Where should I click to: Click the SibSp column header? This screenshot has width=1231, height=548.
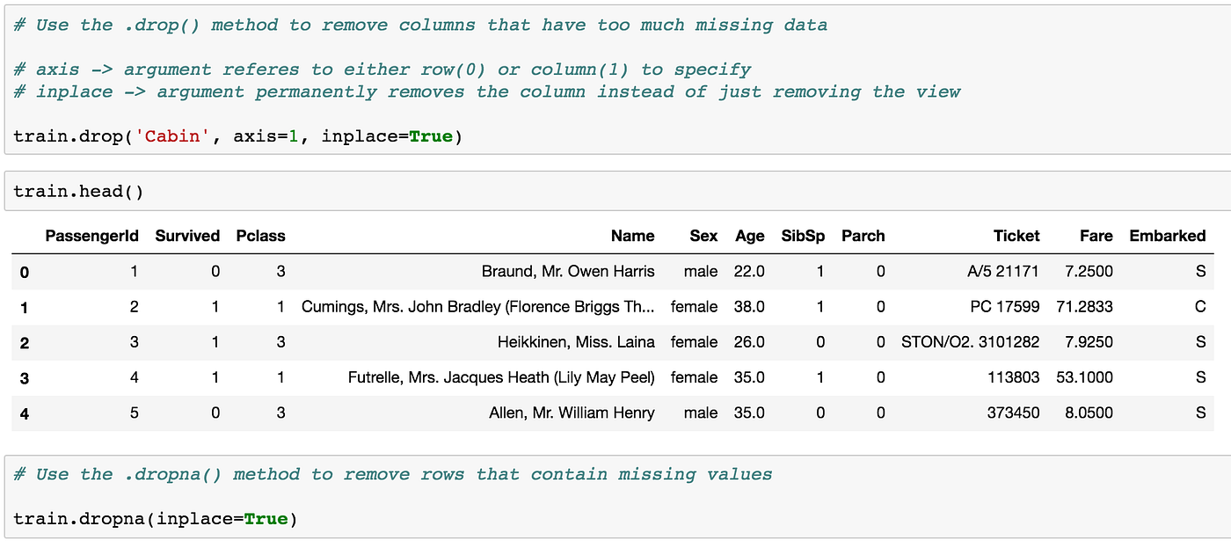click(x=803, y=236)
